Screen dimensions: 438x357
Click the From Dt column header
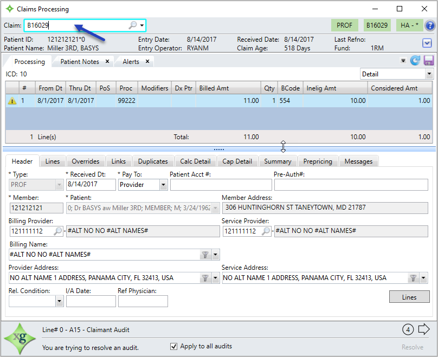(50, 88)
